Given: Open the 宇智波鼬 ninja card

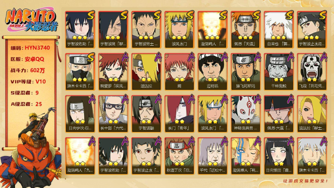Looking at the screenshot, I should click(146, 114).
